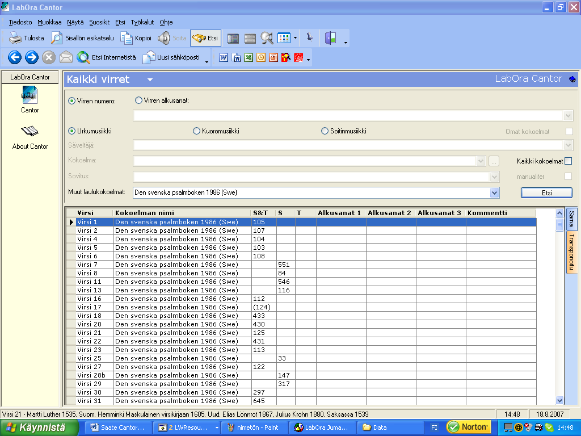This screenshot has width=581, height=436.
Task: Open Sisällön esikatselu print preview
Action: tap(82, 38)
